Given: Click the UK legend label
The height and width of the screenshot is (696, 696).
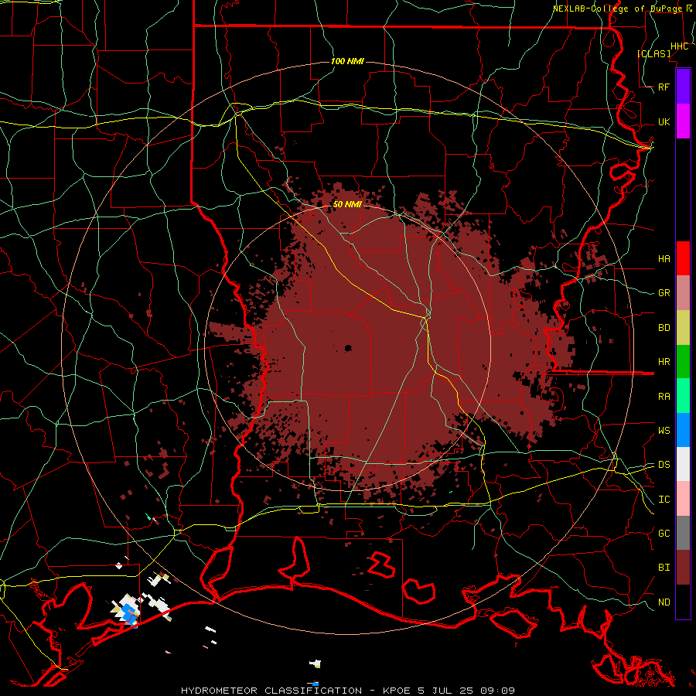Looking at the screenshot, I should (x=664, y=121).
